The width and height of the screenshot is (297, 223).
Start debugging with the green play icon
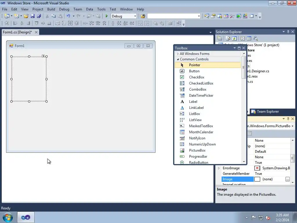pos(106,16)
